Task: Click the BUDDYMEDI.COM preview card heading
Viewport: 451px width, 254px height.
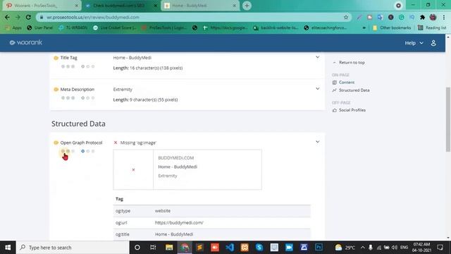Action: pos(175,158)
